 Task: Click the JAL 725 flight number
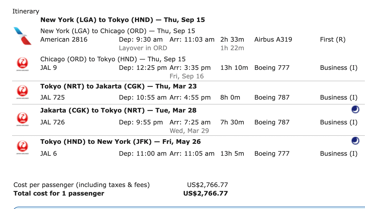click(52, 98)
